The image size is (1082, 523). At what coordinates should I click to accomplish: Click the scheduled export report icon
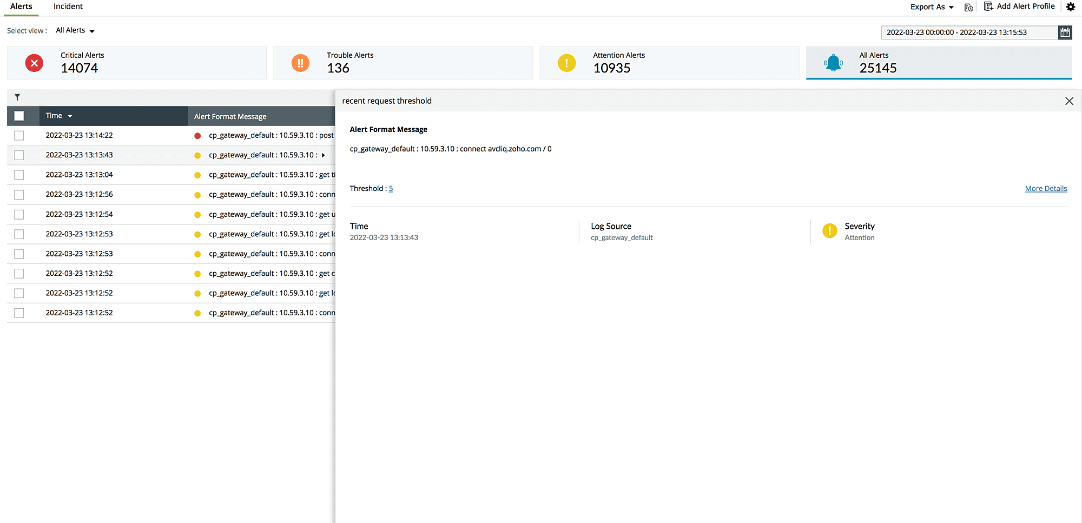(968, 7)
